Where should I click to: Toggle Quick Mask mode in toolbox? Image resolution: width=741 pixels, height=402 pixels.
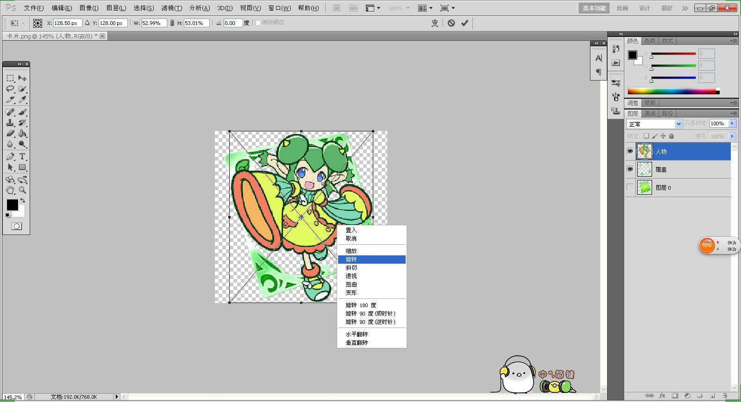coord(17,226)
